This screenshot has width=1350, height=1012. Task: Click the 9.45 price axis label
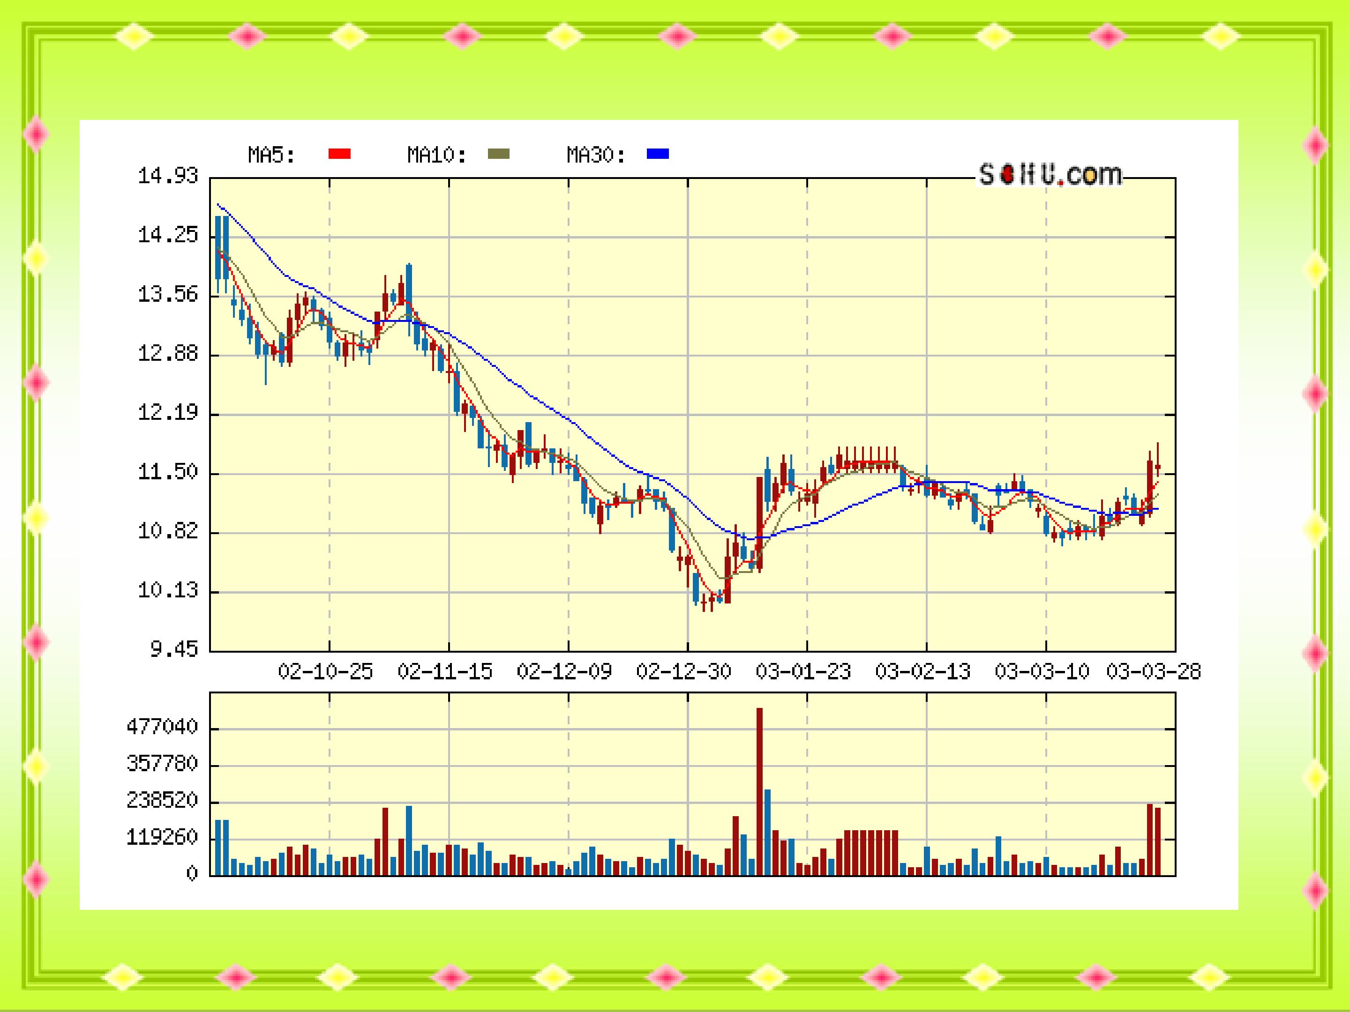[x=174, y=649]
